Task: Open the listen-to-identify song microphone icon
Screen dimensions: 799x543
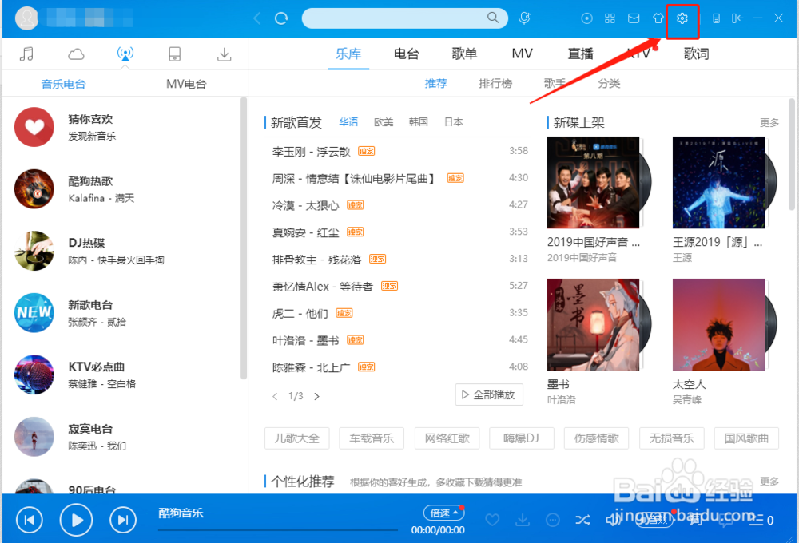Action: click(524, 18)
